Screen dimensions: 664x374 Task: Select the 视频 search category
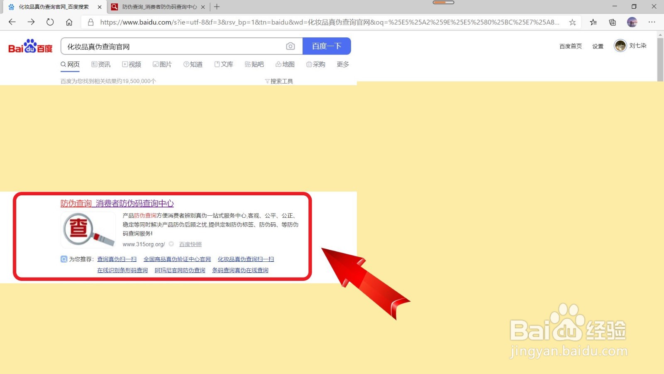click(x=132, y=64)
